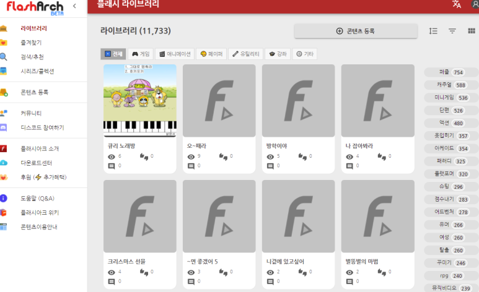Viewport: 479px width, 292px height.
Task: Open the sort order options icon
Action: click(433, 31)
